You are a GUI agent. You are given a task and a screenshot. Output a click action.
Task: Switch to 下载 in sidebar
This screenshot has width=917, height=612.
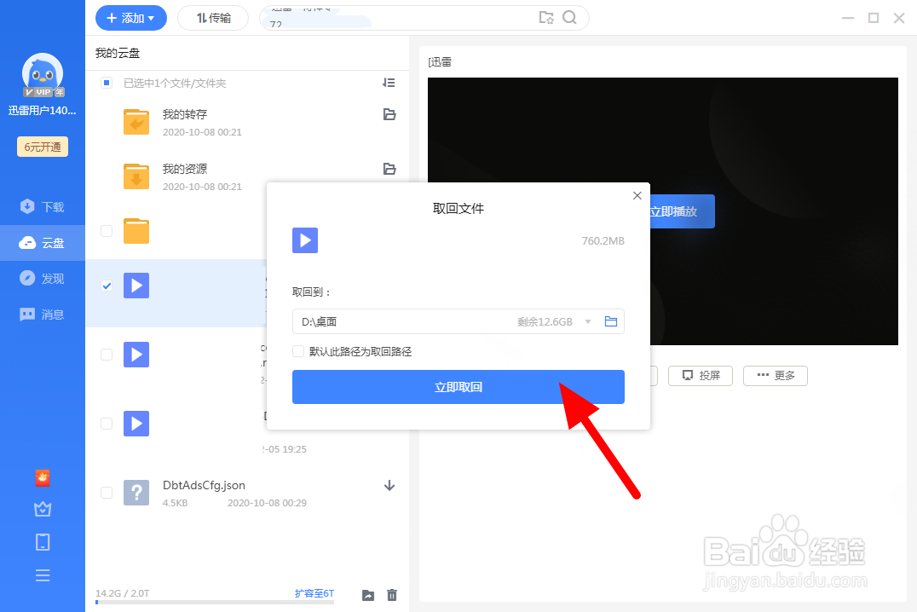point(42,206)
